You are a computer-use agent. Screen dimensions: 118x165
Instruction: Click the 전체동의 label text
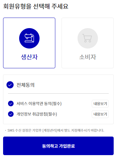coord(25,85)
